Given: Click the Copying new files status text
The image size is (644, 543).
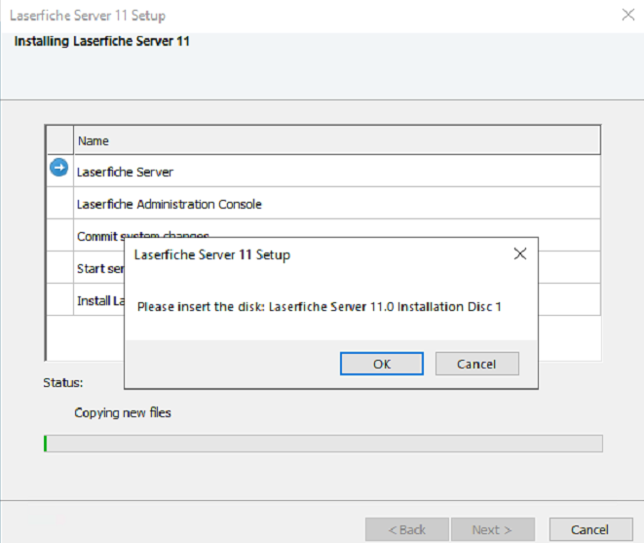Looking at the screenshot, I should pos(123,412).
